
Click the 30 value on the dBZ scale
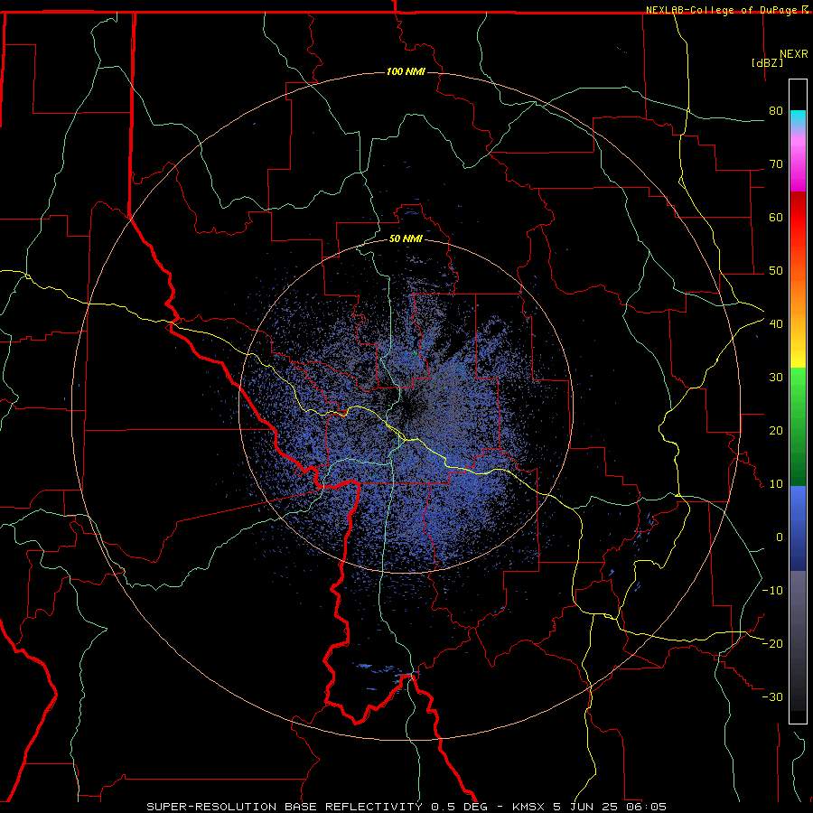(x=776, y=378)
